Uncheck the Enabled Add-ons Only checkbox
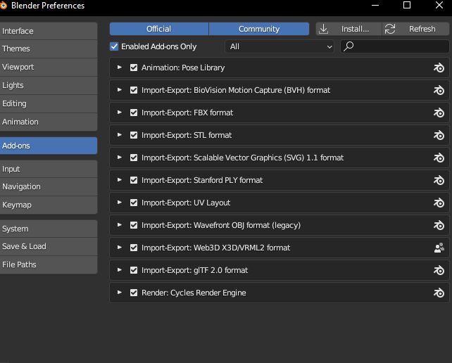Viewport: 452px width, 363px height. tap(115, 46)
